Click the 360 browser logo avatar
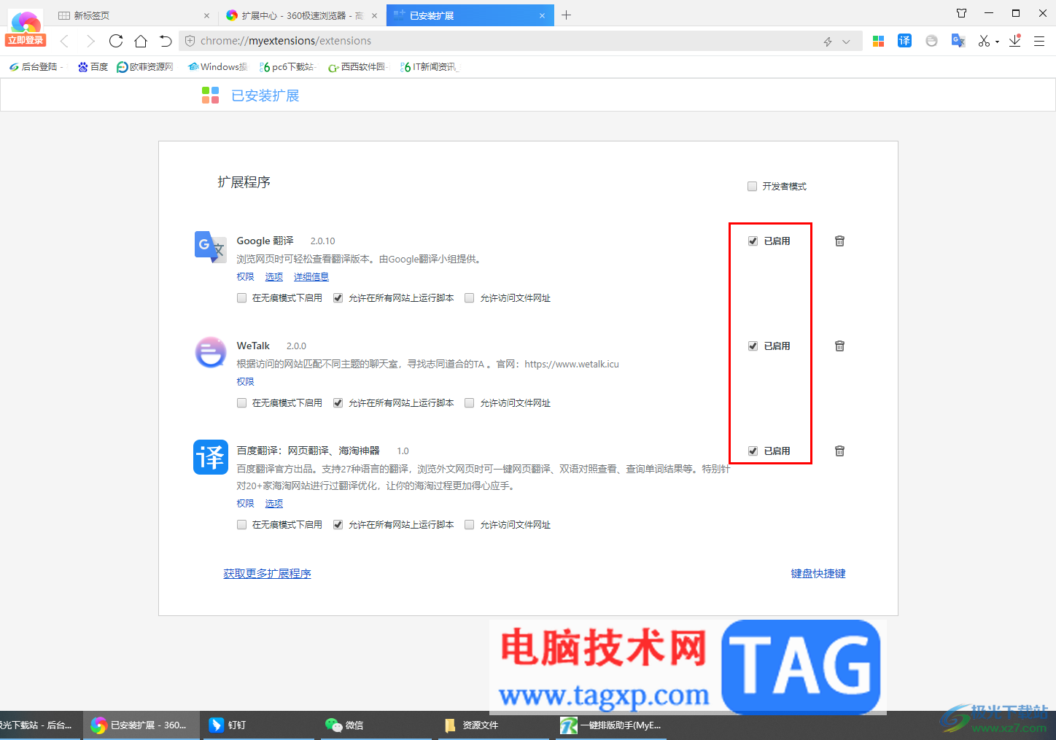1056x740 pixels. (x=26, y=20)
